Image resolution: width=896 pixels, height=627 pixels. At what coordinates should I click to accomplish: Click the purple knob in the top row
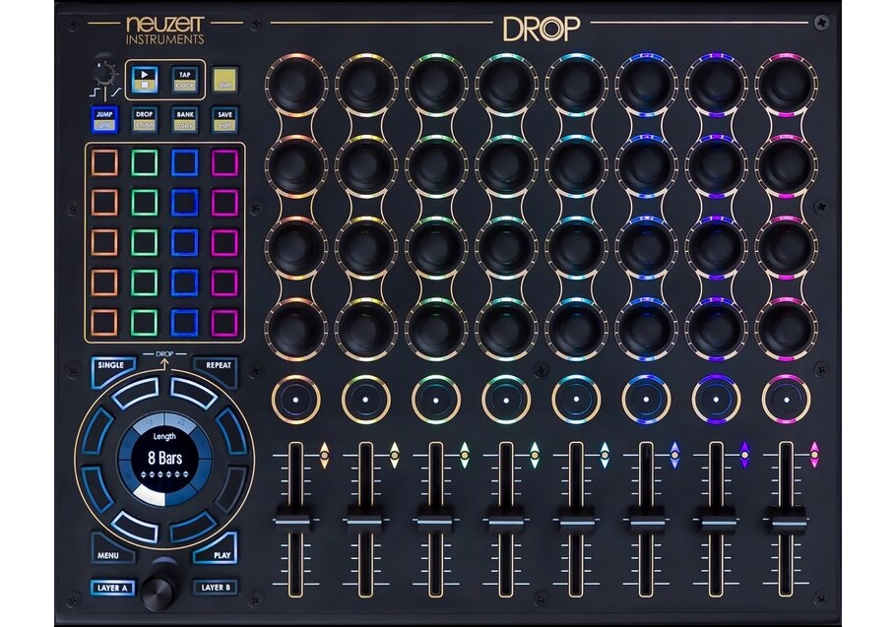click(716, 85)
